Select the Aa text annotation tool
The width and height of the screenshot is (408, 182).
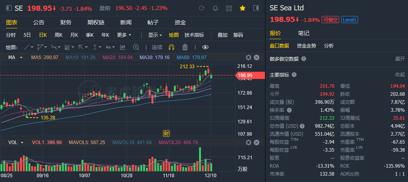click(108, 47)
